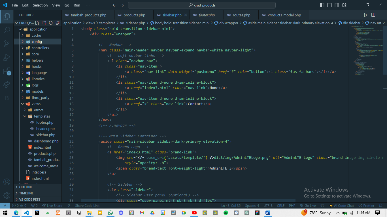Open the Run menu

coord(77,5)
